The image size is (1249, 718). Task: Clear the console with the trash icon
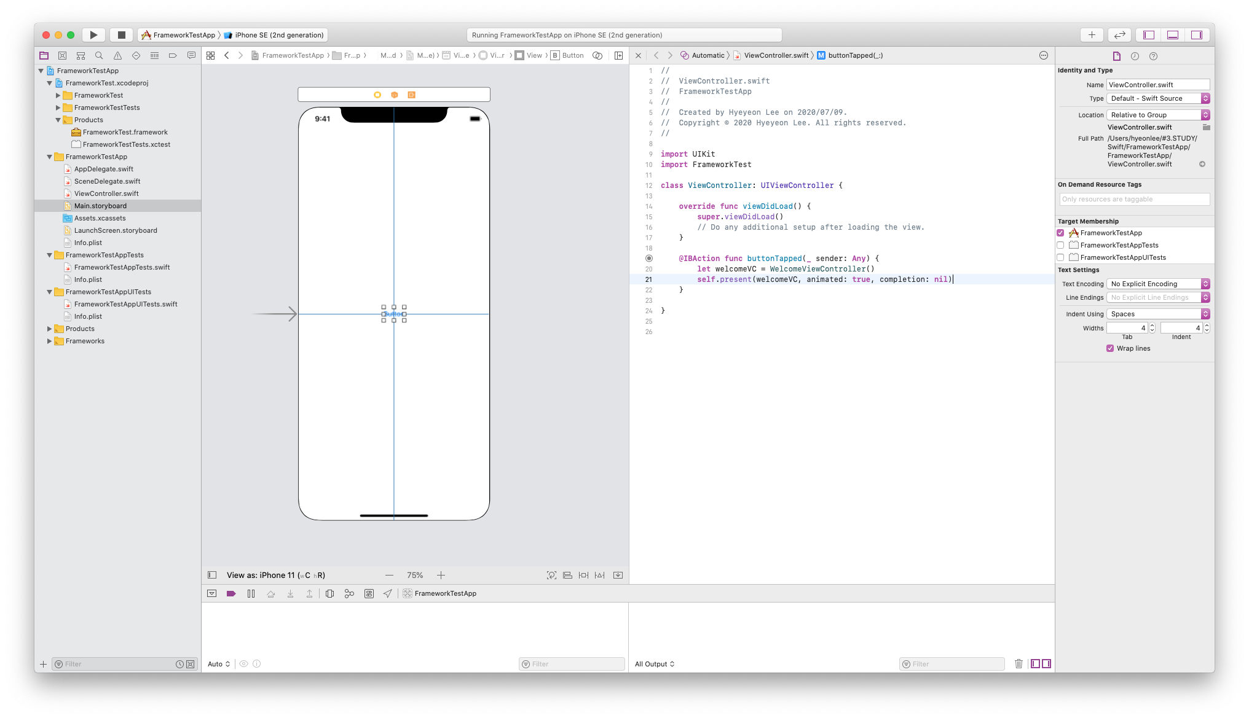(x=1019, y=663)
